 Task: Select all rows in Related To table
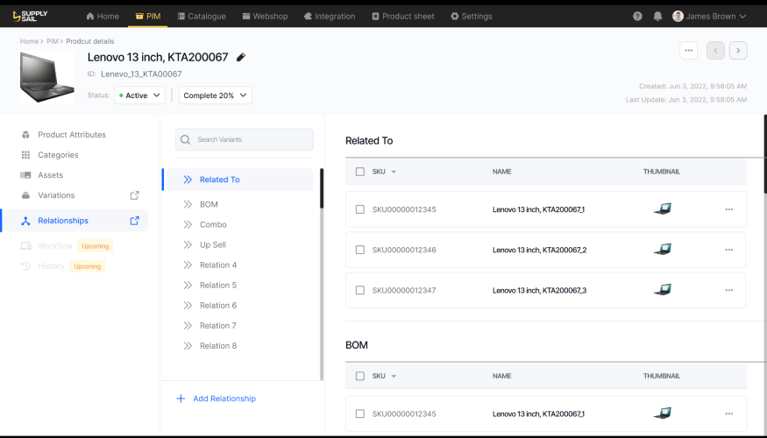click(360, 172)
